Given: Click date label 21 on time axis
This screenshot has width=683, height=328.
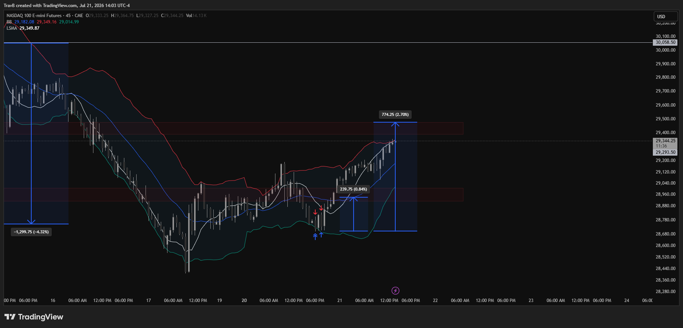Looking at the screenshot, I should tap(339, 301).
